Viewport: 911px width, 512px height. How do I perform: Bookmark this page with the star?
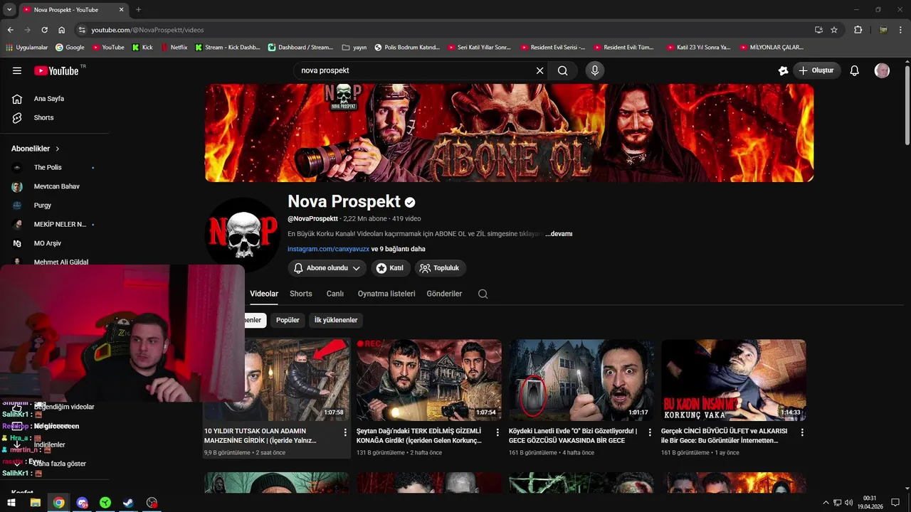[834, 30]
